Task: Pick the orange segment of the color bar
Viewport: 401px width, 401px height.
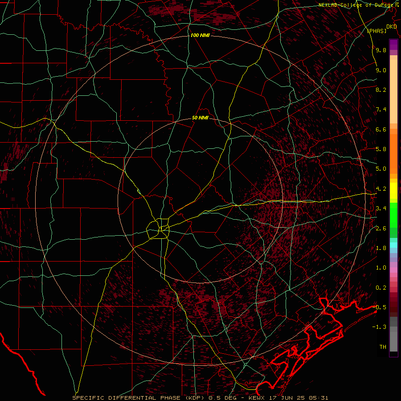Action: (x=393, y=154)
